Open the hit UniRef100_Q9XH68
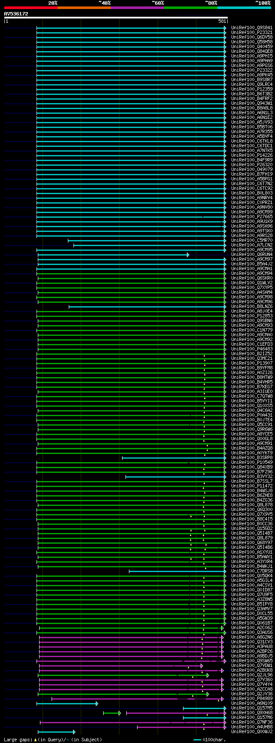 click(252, 713)
